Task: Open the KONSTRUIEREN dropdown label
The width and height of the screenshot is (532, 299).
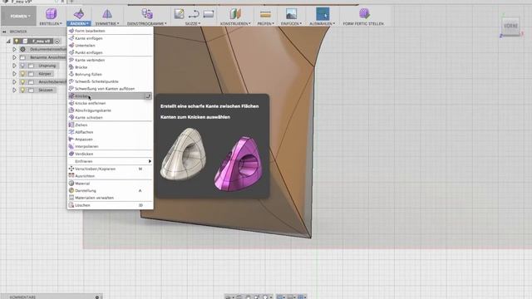Action: pyautogui.click(x=235, y=24)
